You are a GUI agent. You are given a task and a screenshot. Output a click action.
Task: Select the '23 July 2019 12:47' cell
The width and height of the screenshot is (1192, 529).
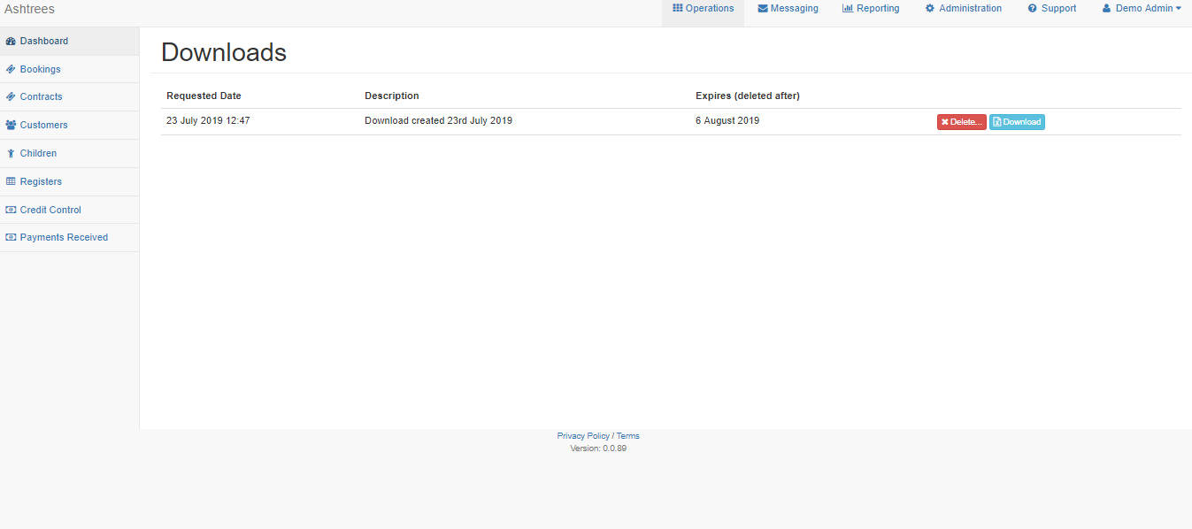click(x=208, y=120)
